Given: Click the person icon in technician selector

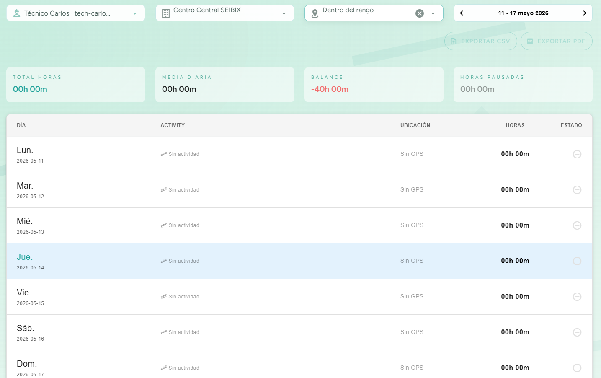Looking at the screenshot, I should click(x=17, y=13).
